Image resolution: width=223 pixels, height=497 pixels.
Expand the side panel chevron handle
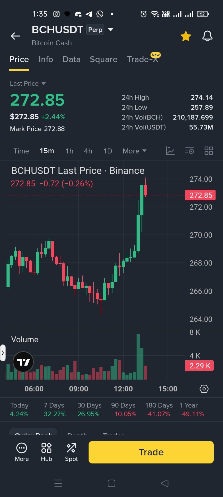tap(3, 353)
